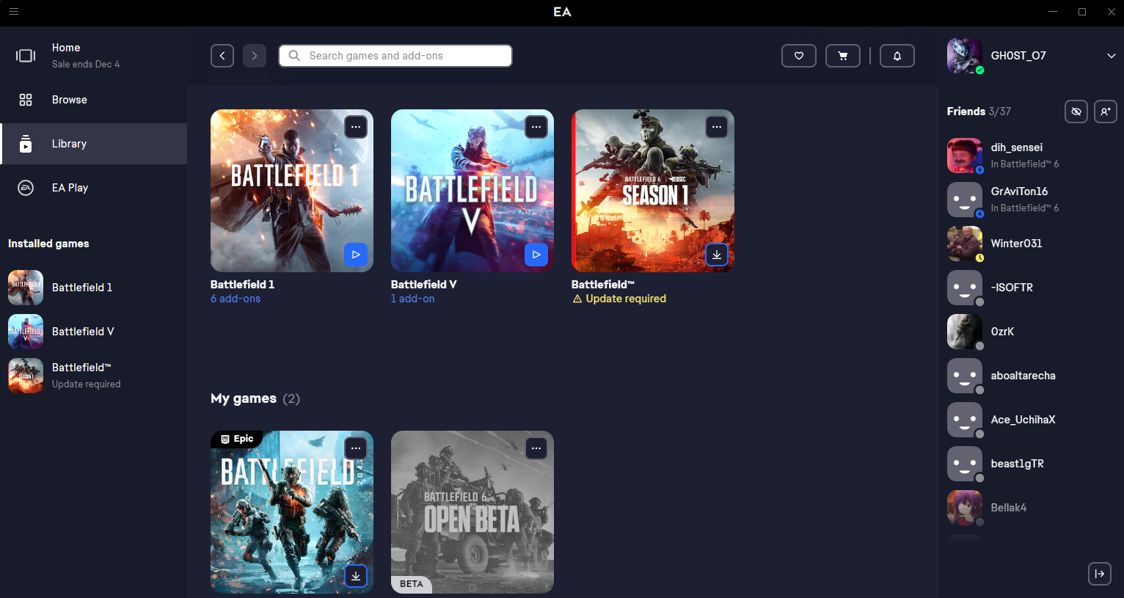Open more options for Battlefield 1 card
The width and height of the screenshot is (1124, 598).
(x=356, y=127)
